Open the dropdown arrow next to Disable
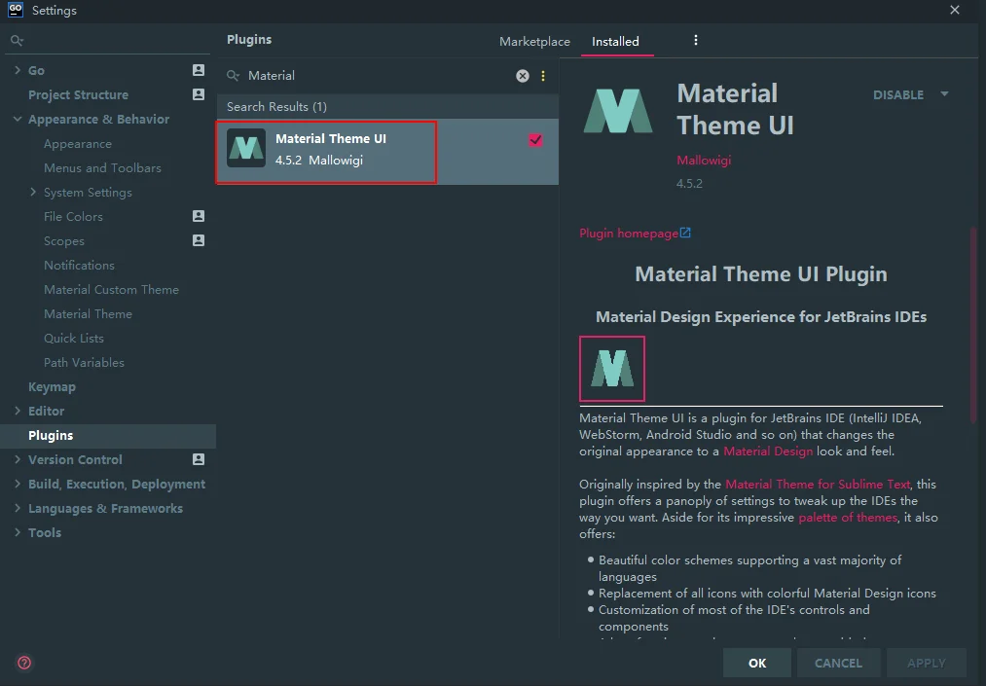 [x=944, y=94]
